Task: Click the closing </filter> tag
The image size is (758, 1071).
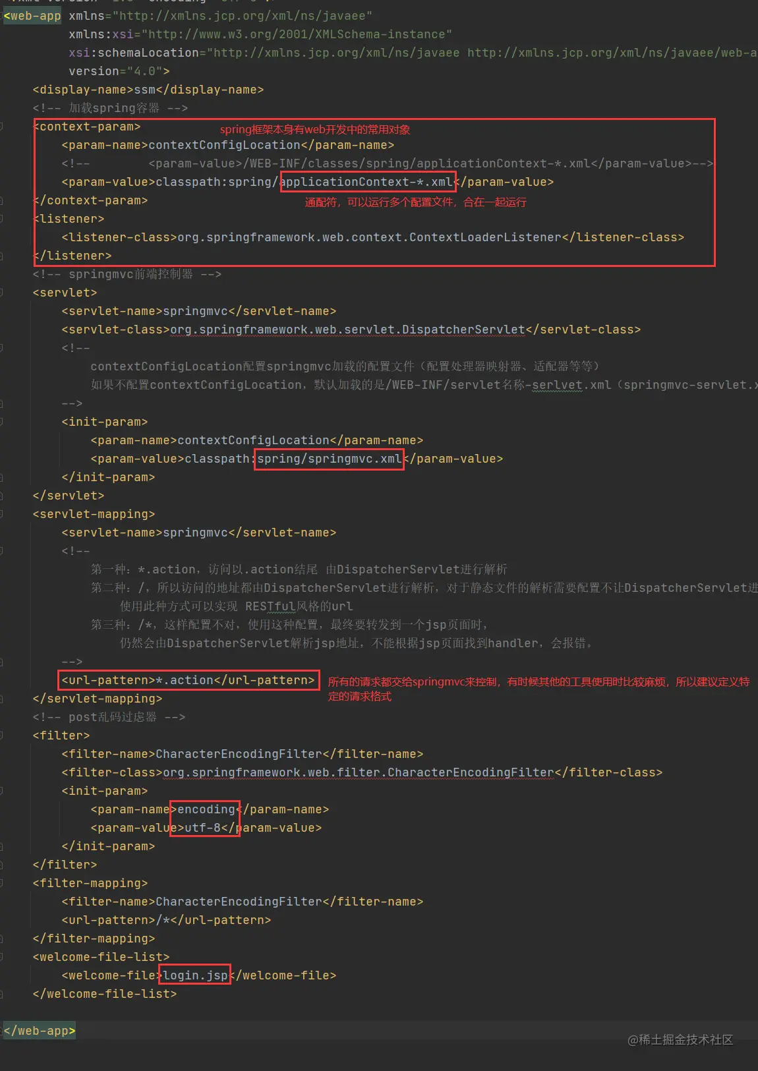Action: (65, 865)
